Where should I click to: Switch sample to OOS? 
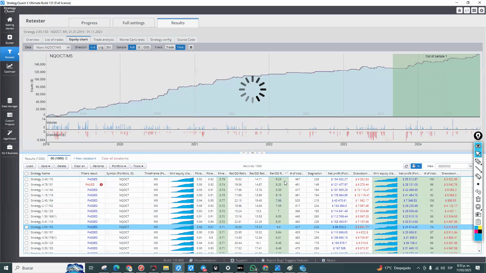tap(146, 47)
